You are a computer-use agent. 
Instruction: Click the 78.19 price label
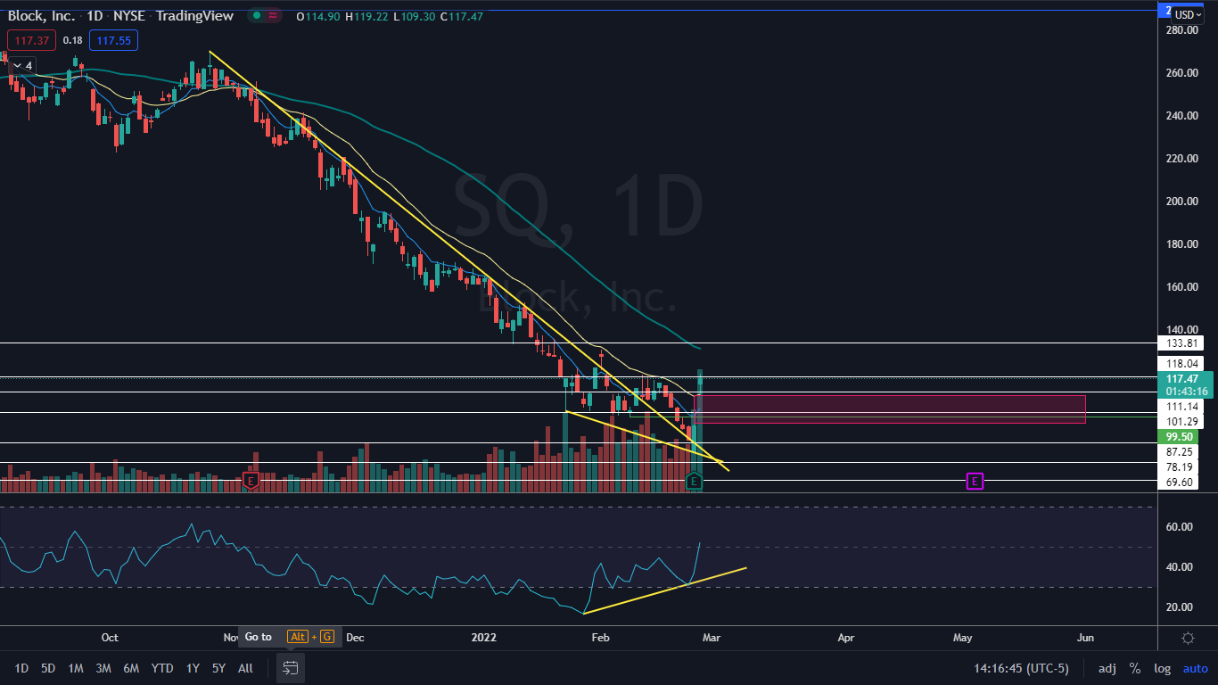pos(1180,467)
